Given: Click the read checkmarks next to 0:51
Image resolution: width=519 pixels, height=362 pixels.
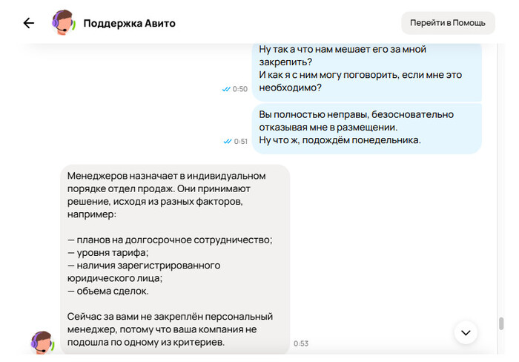Looking at the screenshot, I should click(226, 141).
